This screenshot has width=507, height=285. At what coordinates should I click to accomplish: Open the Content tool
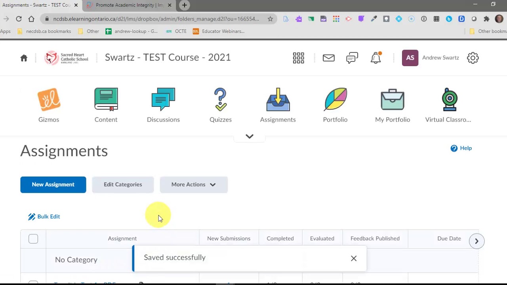point(106,105)
